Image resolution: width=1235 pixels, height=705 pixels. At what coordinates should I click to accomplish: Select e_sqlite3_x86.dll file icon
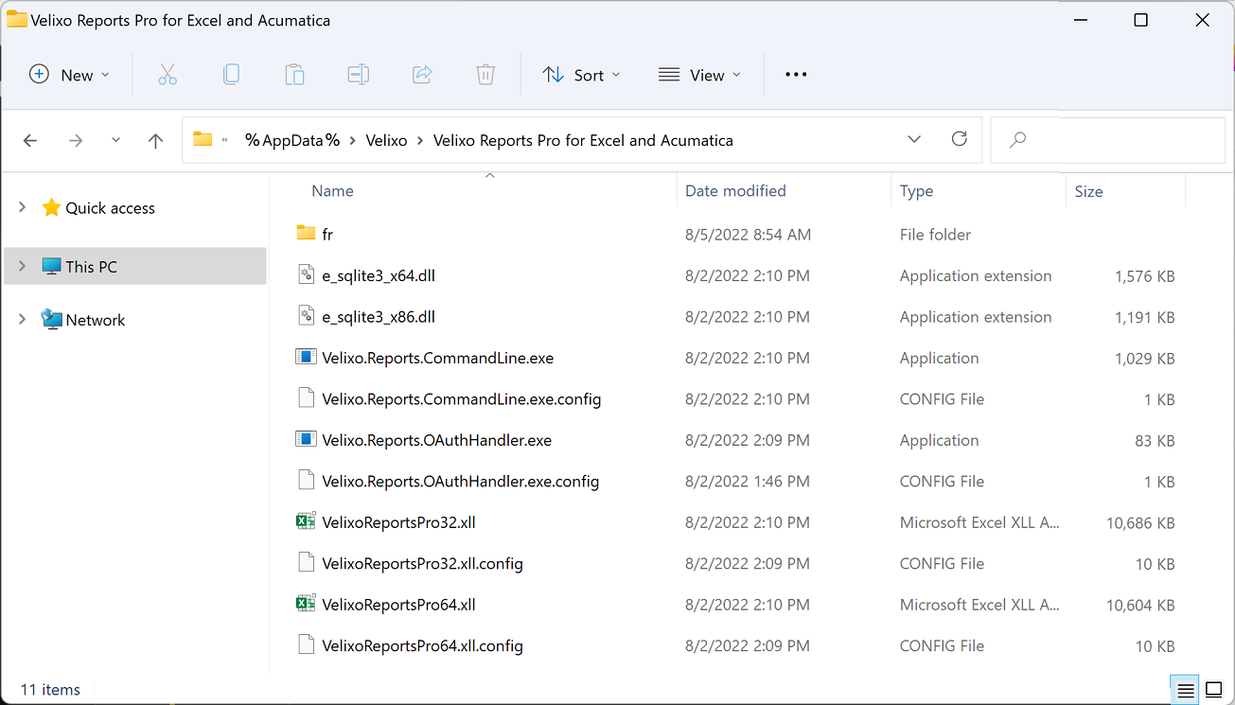pos(306,316)
